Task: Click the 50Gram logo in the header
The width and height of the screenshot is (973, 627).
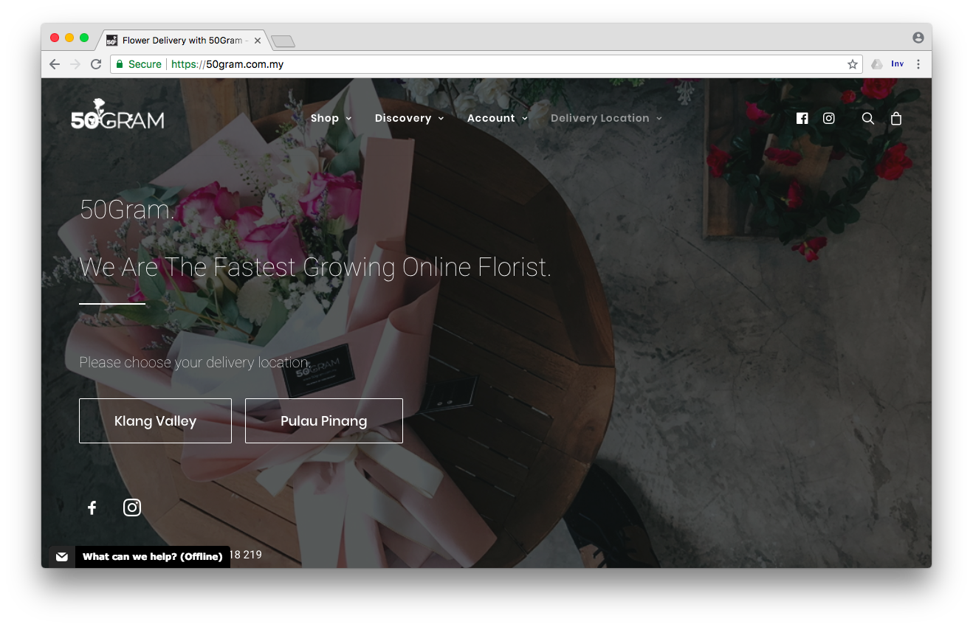Action: coord(117,115)
